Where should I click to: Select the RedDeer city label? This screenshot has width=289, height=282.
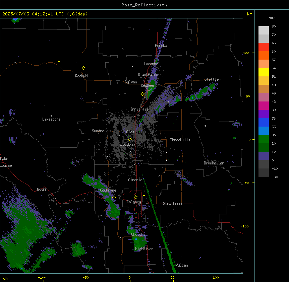[148, 85]
